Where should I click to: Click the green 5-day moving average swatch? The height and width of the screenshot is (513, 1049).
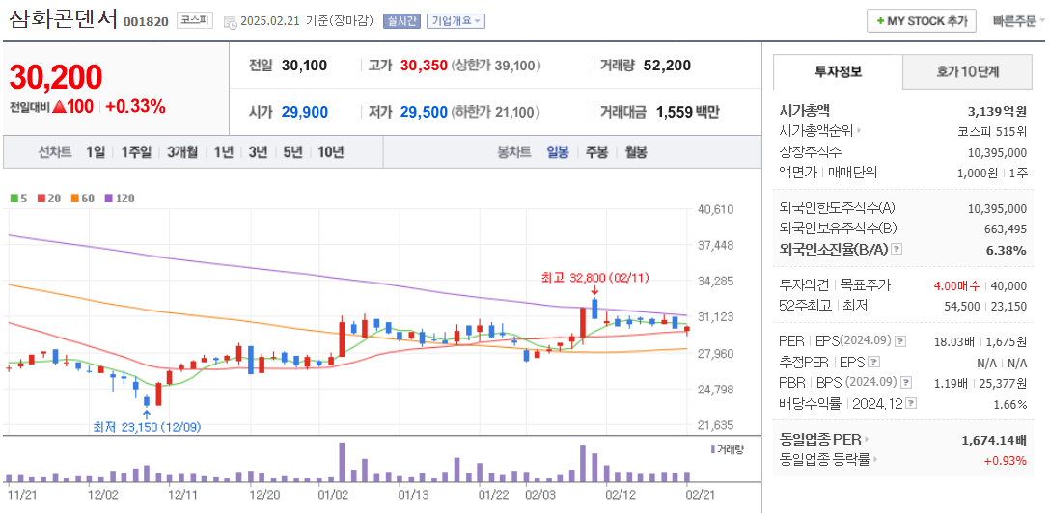point(13,198)
